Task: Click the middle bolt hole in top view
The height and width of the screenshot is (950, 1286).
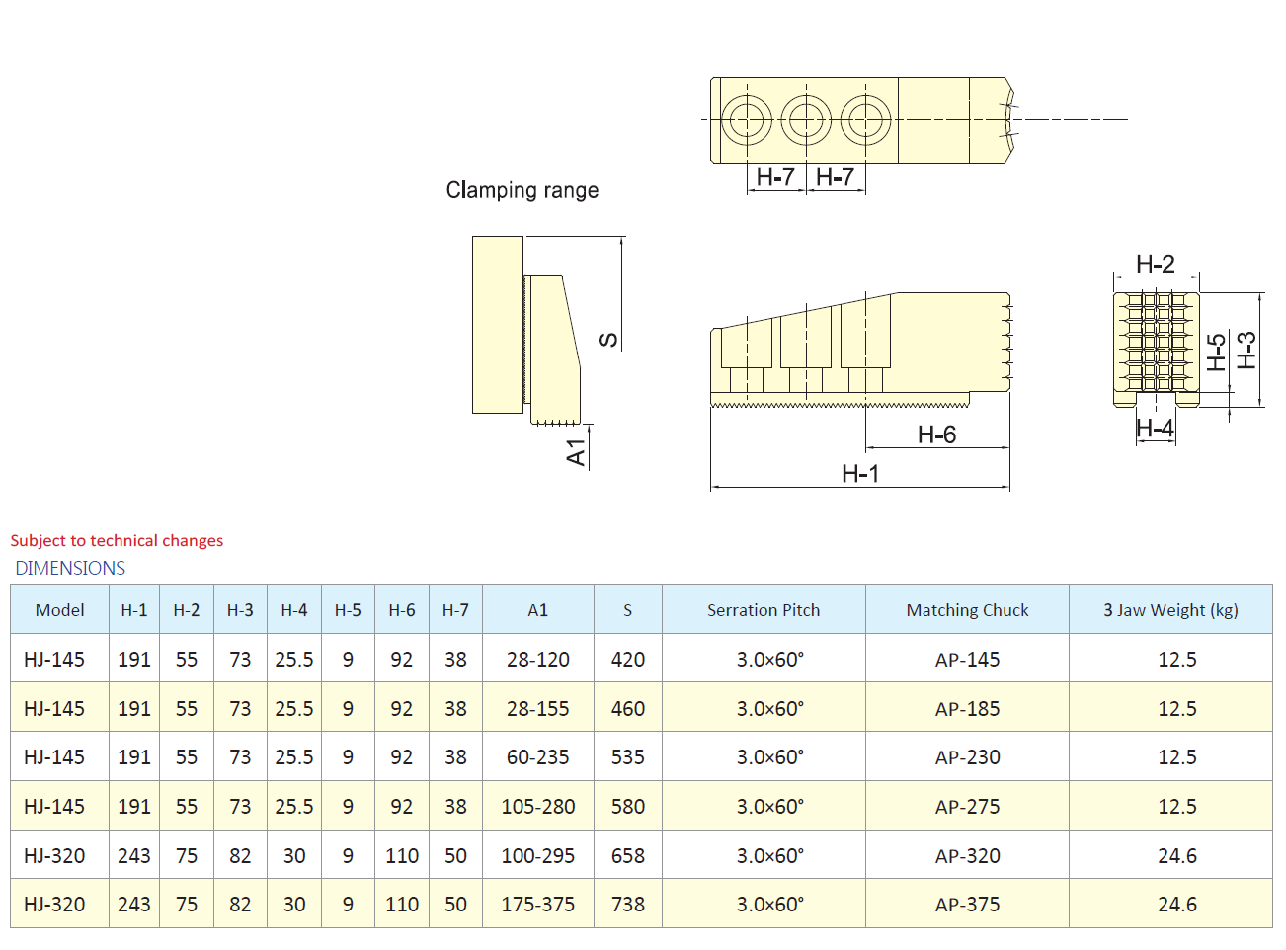Action: (x=806, y=120)
